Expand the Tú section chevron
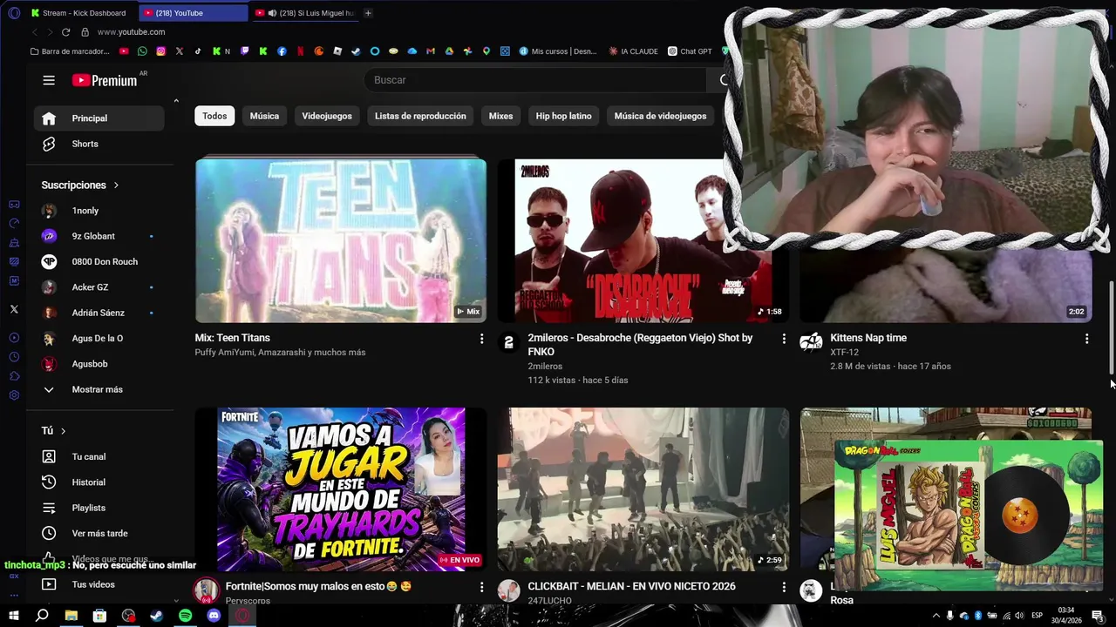 [x=63, y=431]
